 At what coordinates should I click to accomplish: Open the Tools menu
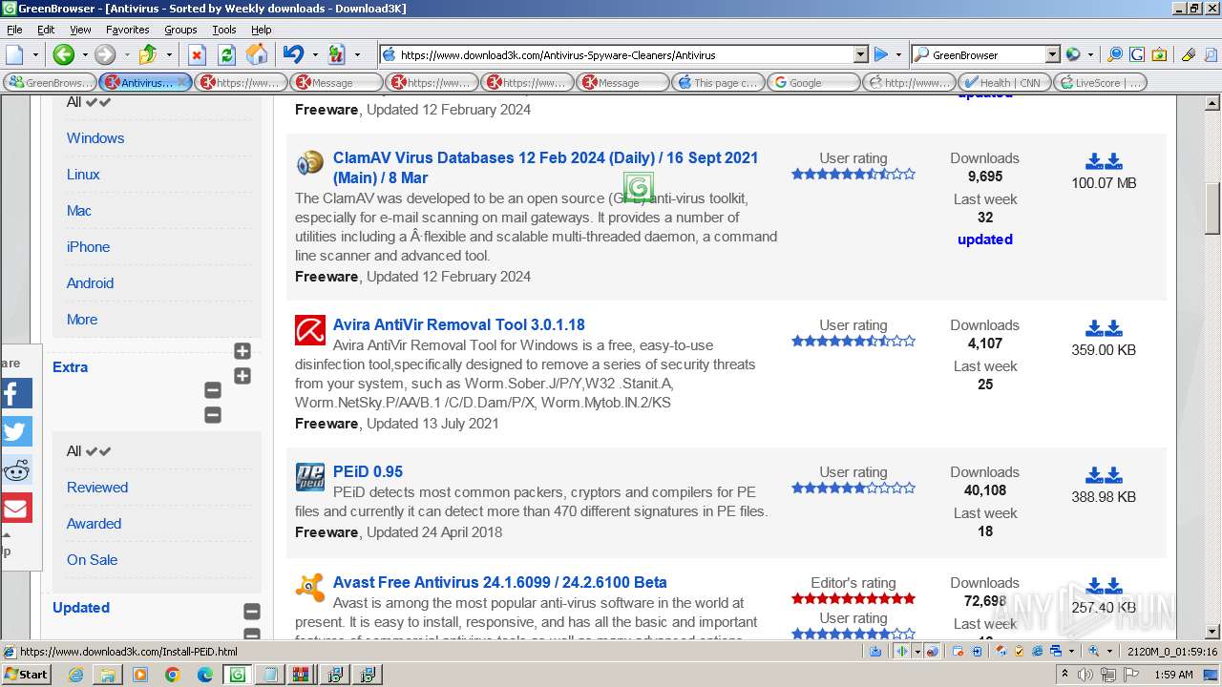[224, 30]
